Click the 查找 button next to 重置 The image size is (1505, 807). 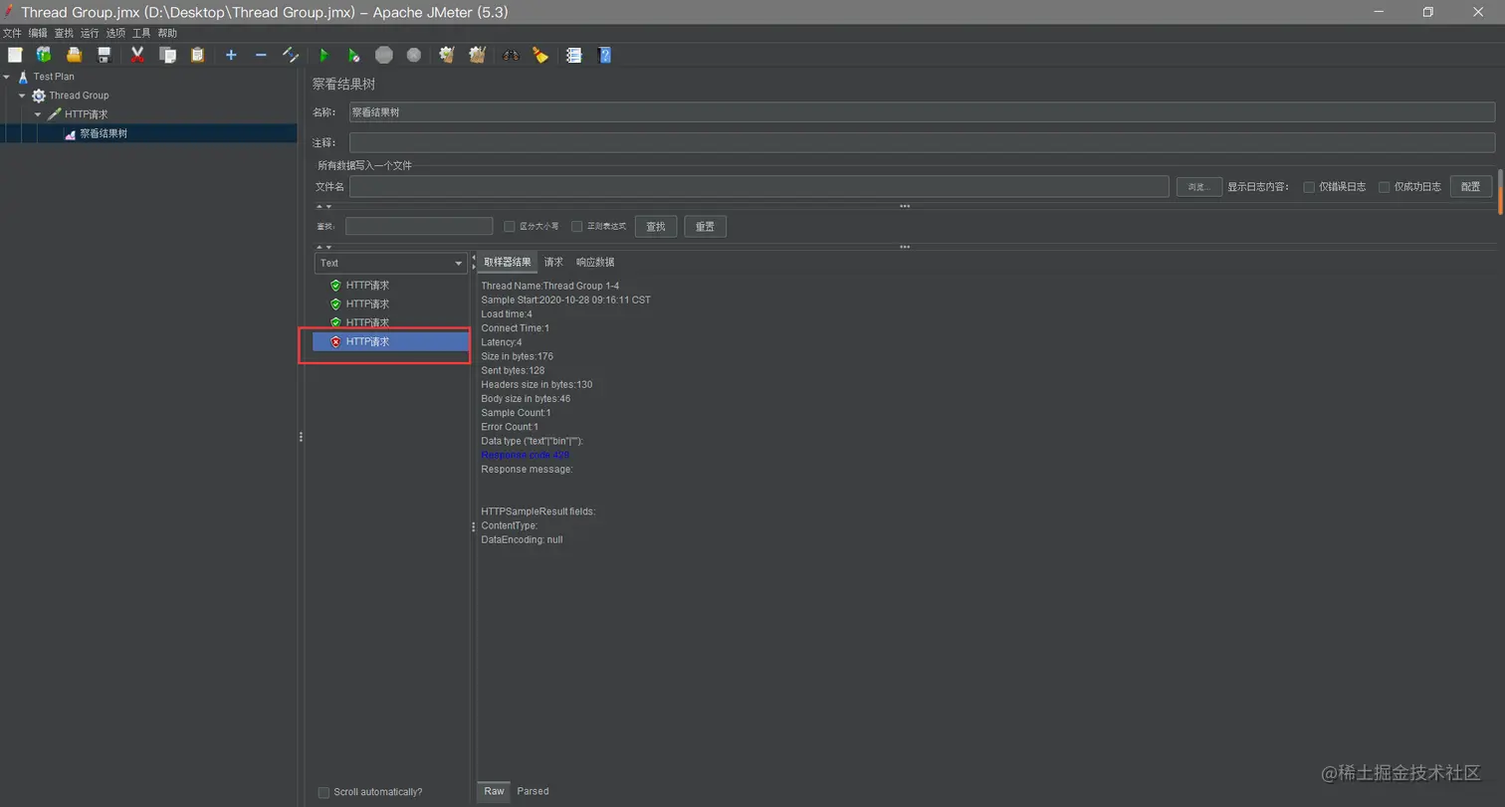(x=656, y=227)
